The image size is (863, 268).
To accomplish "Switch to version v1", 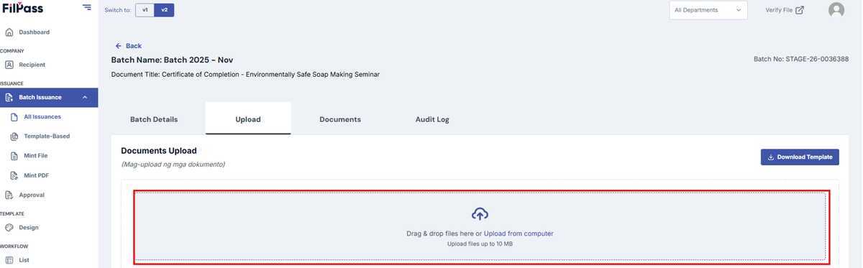I will [145, 10].
